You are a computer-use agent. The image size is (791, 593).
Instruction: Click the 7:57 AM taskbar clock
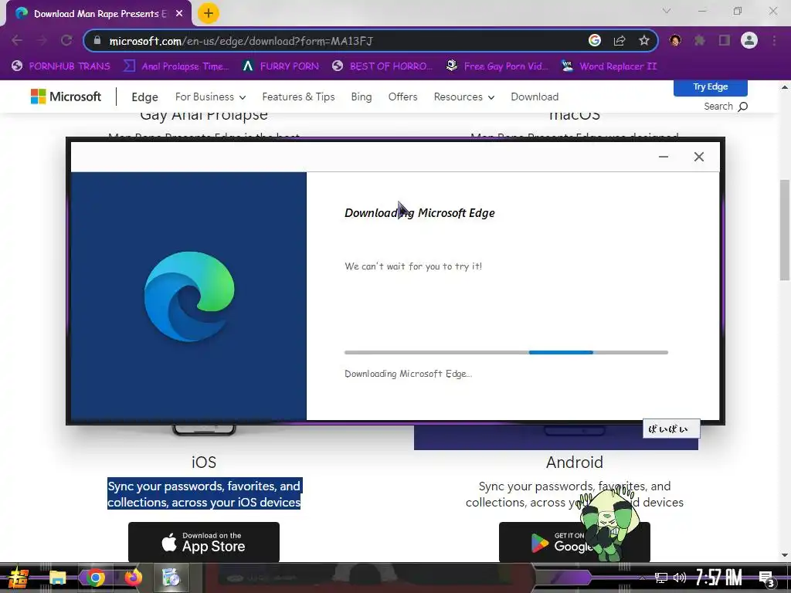pyautogui.click(x=719, y=578)
